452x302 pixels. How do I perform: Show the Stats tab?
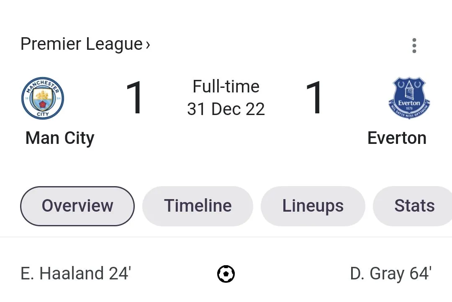coord(414,206)
